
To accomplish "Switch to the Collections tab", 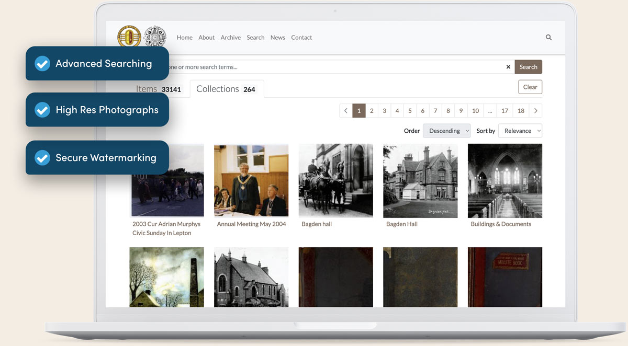I will pyautogui.click(x=226, y=89).
